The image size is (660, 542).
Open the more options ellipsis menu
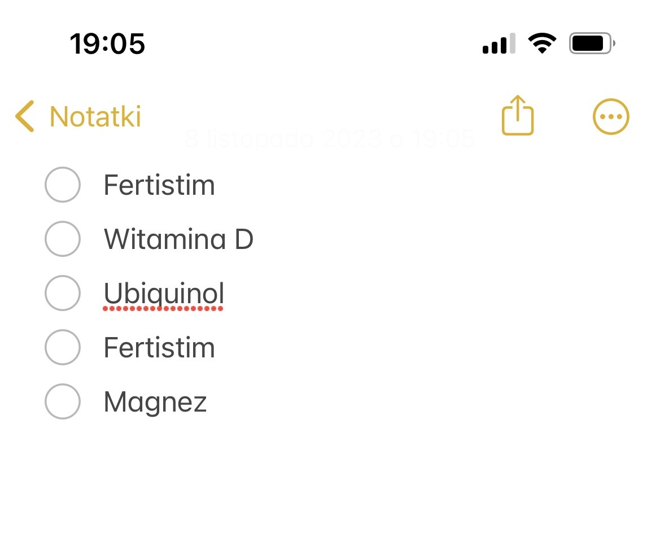pos(611,117)
